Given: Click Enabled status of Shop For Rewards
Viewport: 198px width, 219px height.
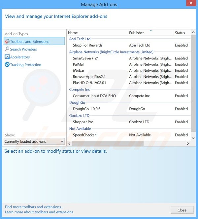Looking at the screenshot, I should click(x=181, y=45).
